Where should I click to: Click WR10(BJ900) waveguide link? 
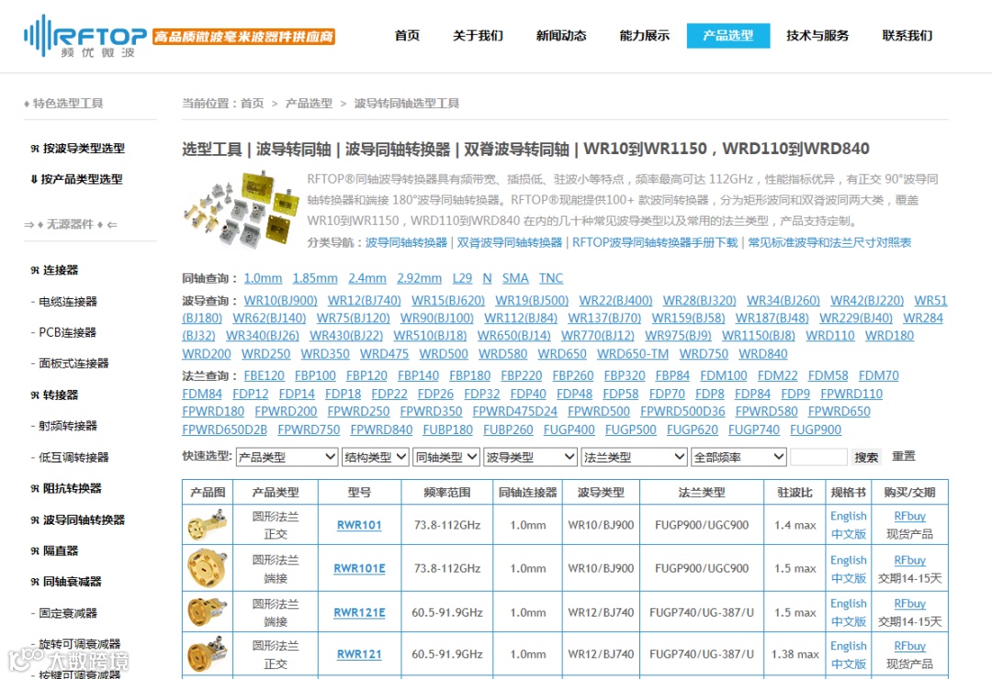pyautogui.click(x=281, y=300)
